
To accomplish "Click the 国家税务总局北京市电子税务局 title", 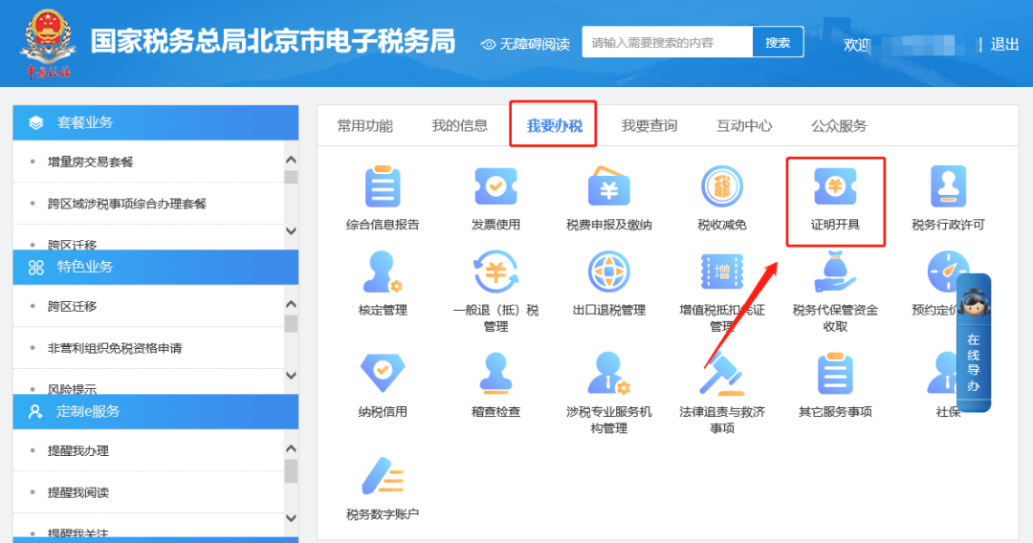I will pos(273,41).
